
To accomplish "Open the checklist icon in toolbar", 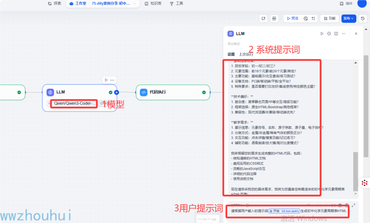I will (313, 18).
